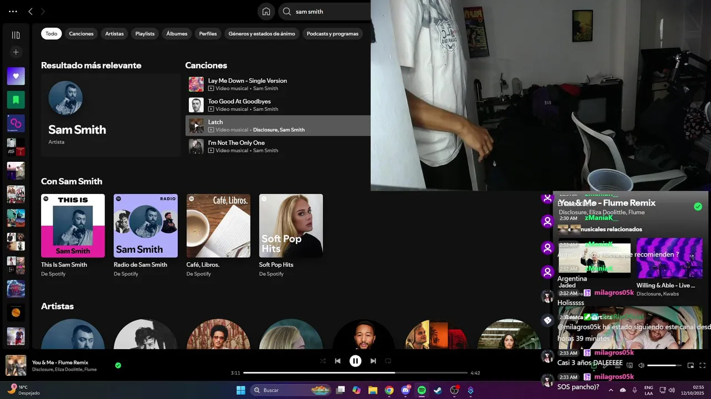Expand Your Library from the sidebar icon
The image size is (711, 399).
[x=16, y=35]
